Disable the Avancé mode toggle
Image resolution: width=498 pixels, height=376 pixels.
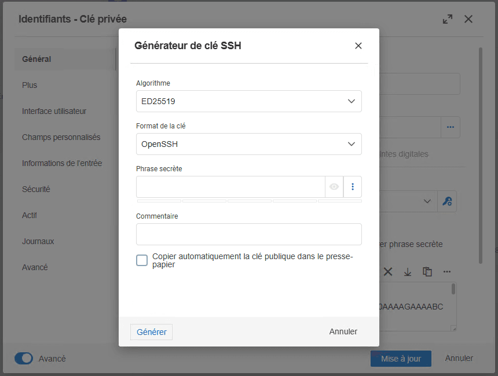coord(24,358)
